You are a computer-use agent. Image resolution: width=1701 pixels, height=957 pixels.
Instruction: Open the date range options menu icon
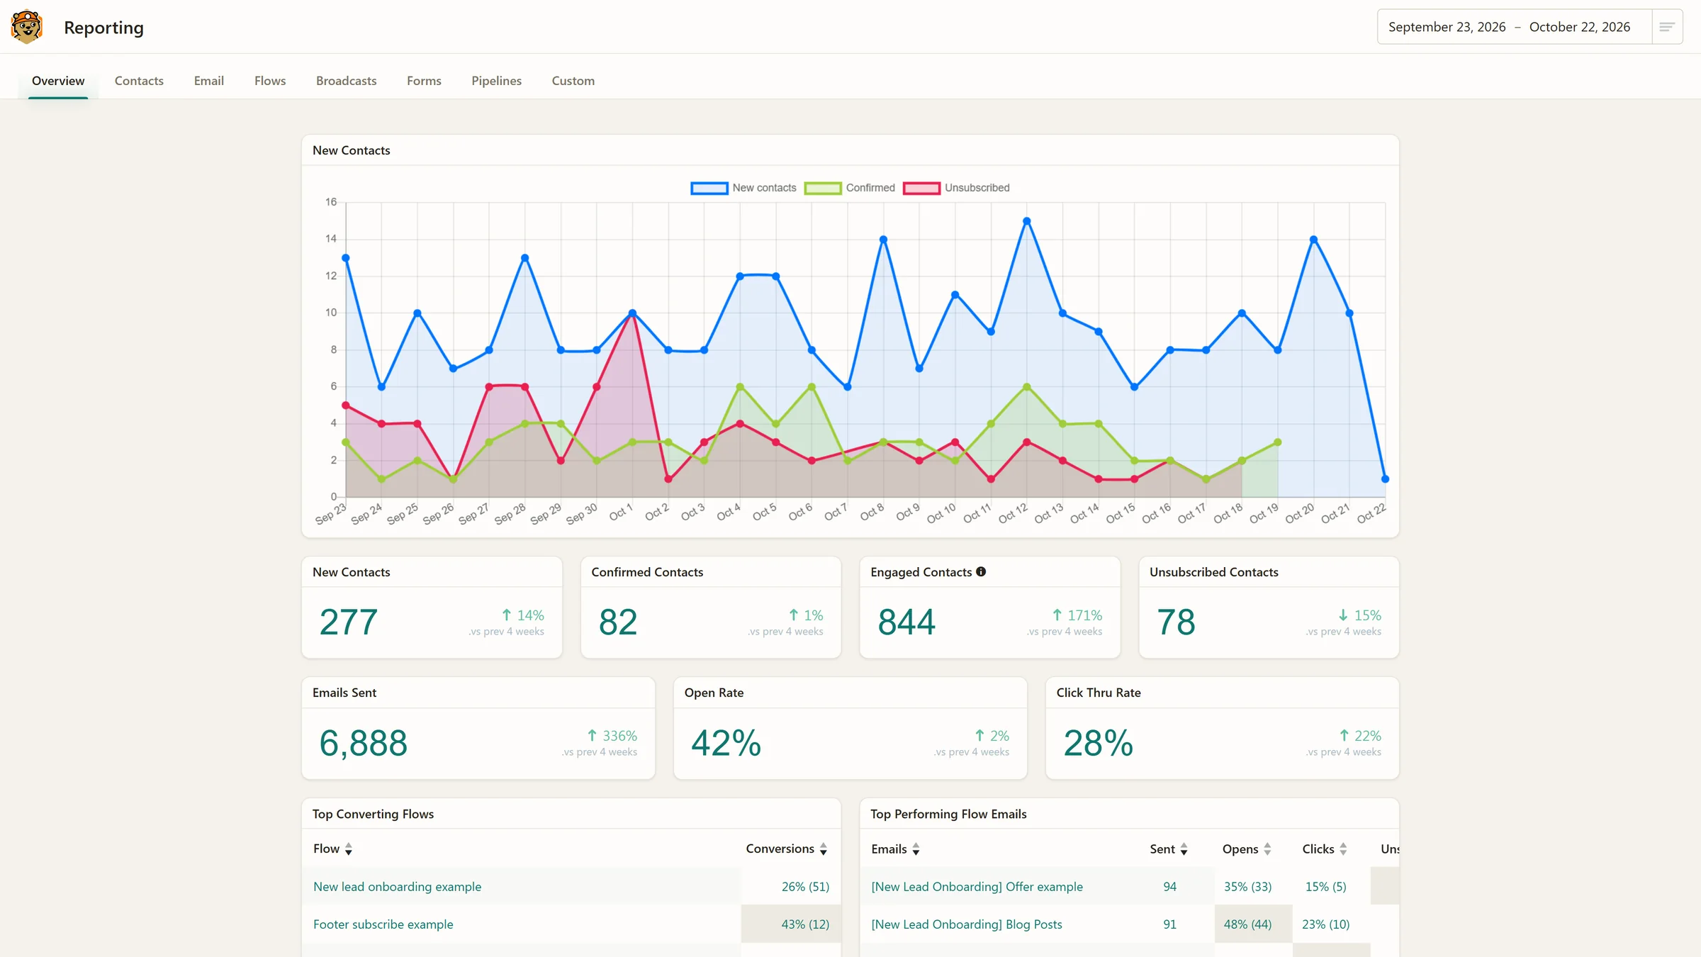click(x=1667, y=27)
